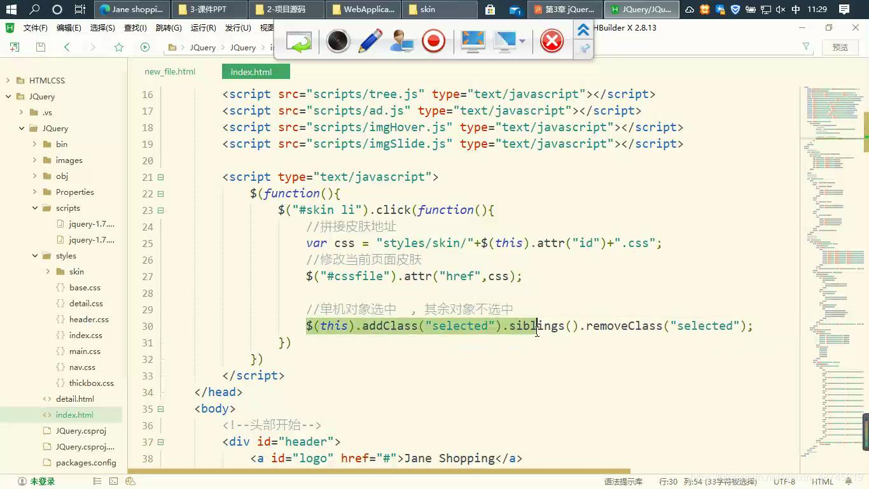Open the 发行(U) menu
Viewport: 869px width, 489px height.
(x=238, y=28)
